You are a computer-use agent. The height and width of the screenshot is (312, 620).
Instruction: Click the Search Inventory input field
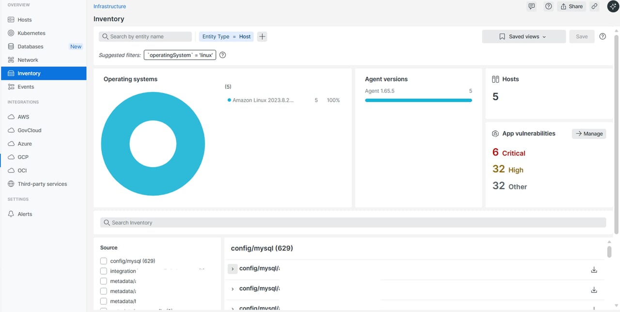pyautogui.click(x=353, y=222)
